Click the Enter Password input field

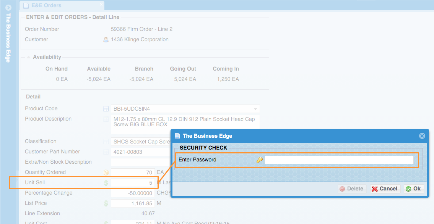(339, 160)
